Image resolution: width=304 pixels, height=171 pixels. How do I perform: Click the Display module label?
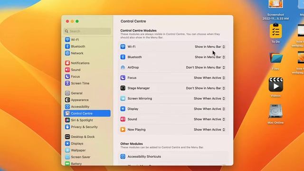(133, 109)
